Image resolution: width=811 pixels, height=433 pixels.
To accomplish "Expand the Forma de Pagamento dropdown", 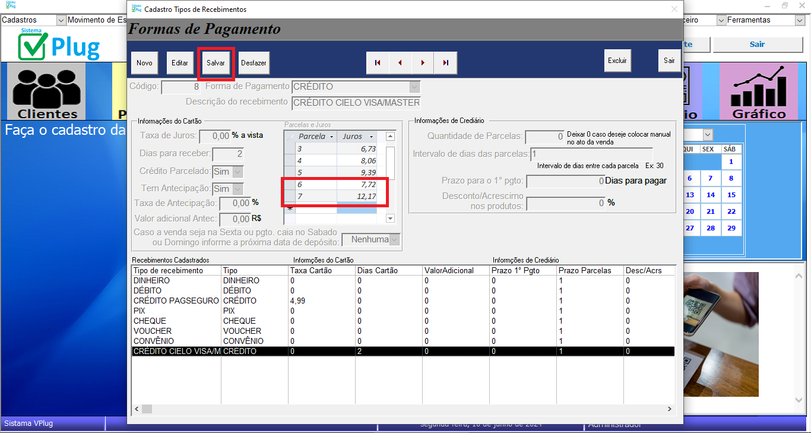I will tap(414, 87).
